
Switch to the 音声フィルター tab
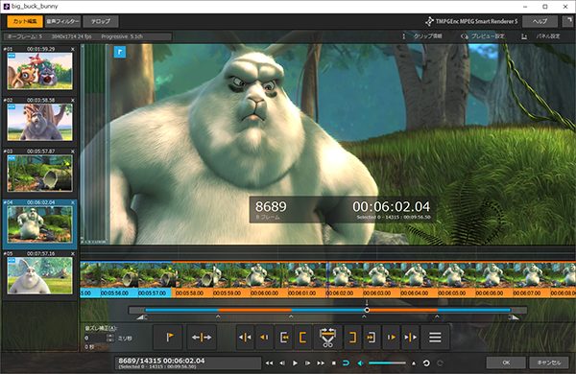62,21
